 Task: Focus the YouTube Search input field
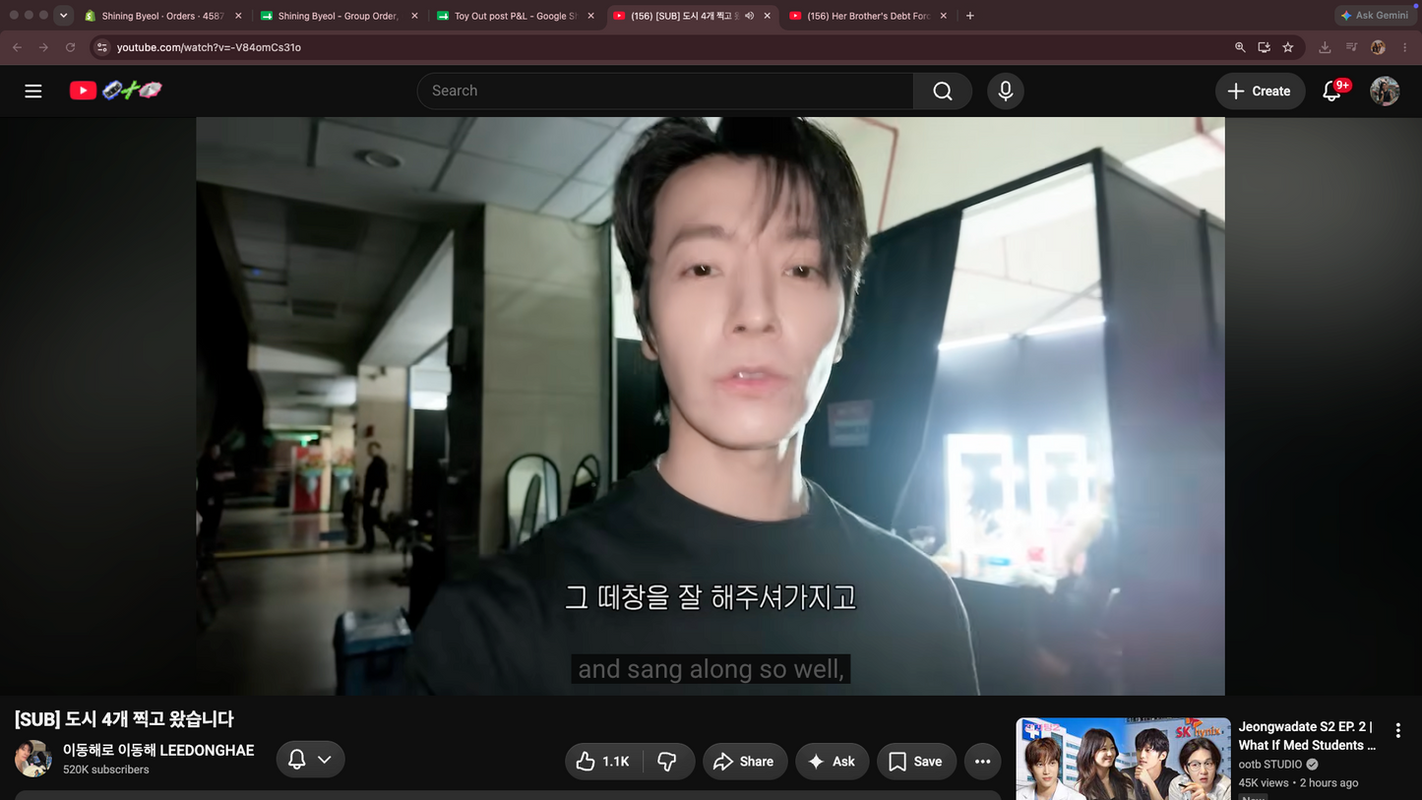click(x=665, y=91)
